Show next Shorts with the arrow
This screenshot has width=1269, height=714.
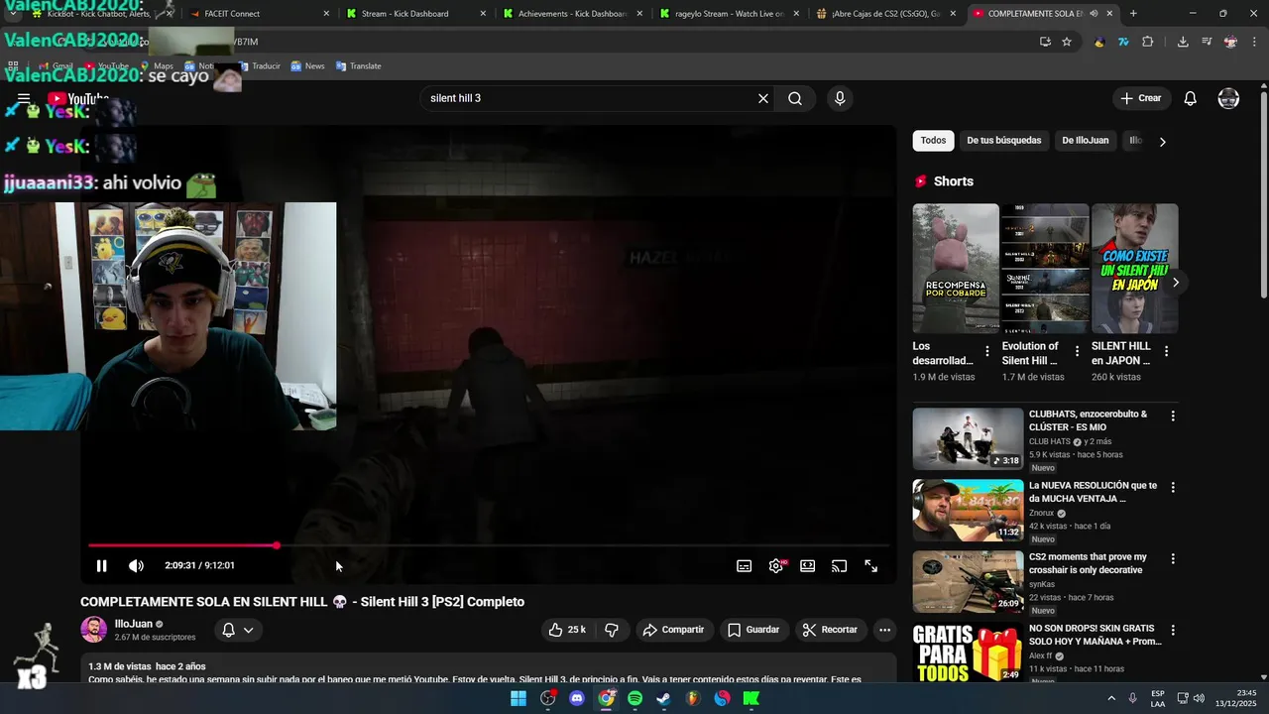[1175, 283]
